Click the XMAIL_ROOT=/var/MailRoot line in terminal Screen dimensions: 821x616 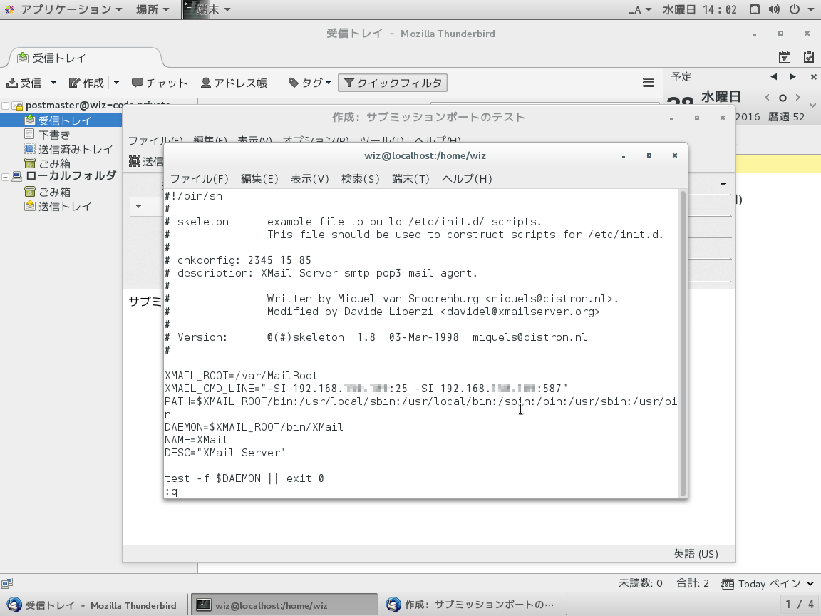pos(242,376)
